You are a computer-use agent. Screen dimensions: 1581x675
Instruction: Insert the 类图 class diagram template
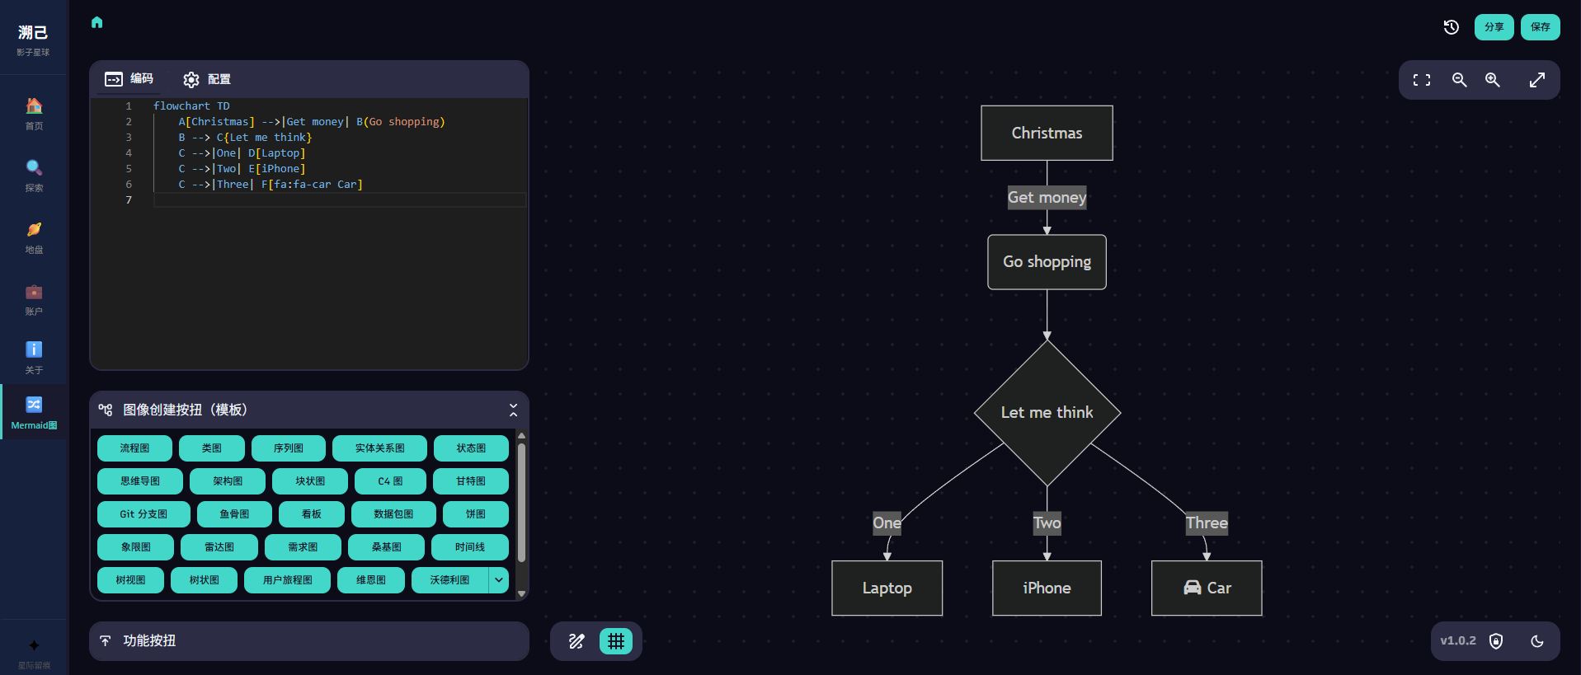pyautogui.click(x=212, y=448)
